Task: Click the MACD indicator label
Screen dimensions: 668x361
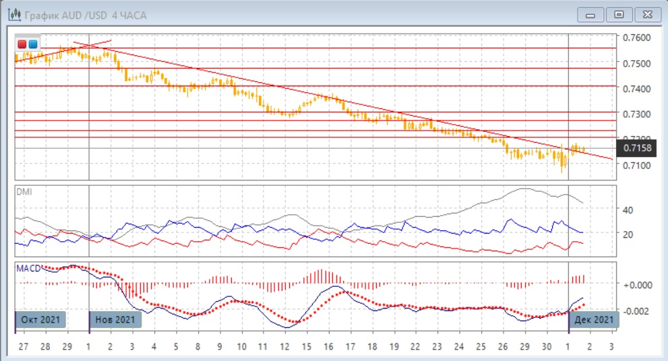Action: [28, 268]
